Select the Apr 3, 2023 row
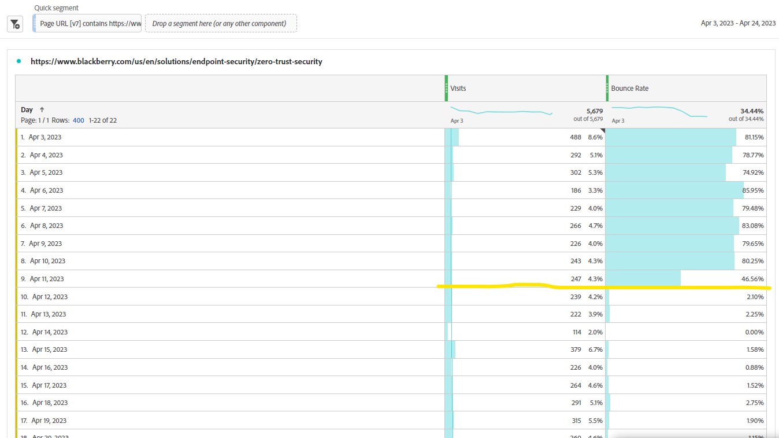 coord(45,137)
